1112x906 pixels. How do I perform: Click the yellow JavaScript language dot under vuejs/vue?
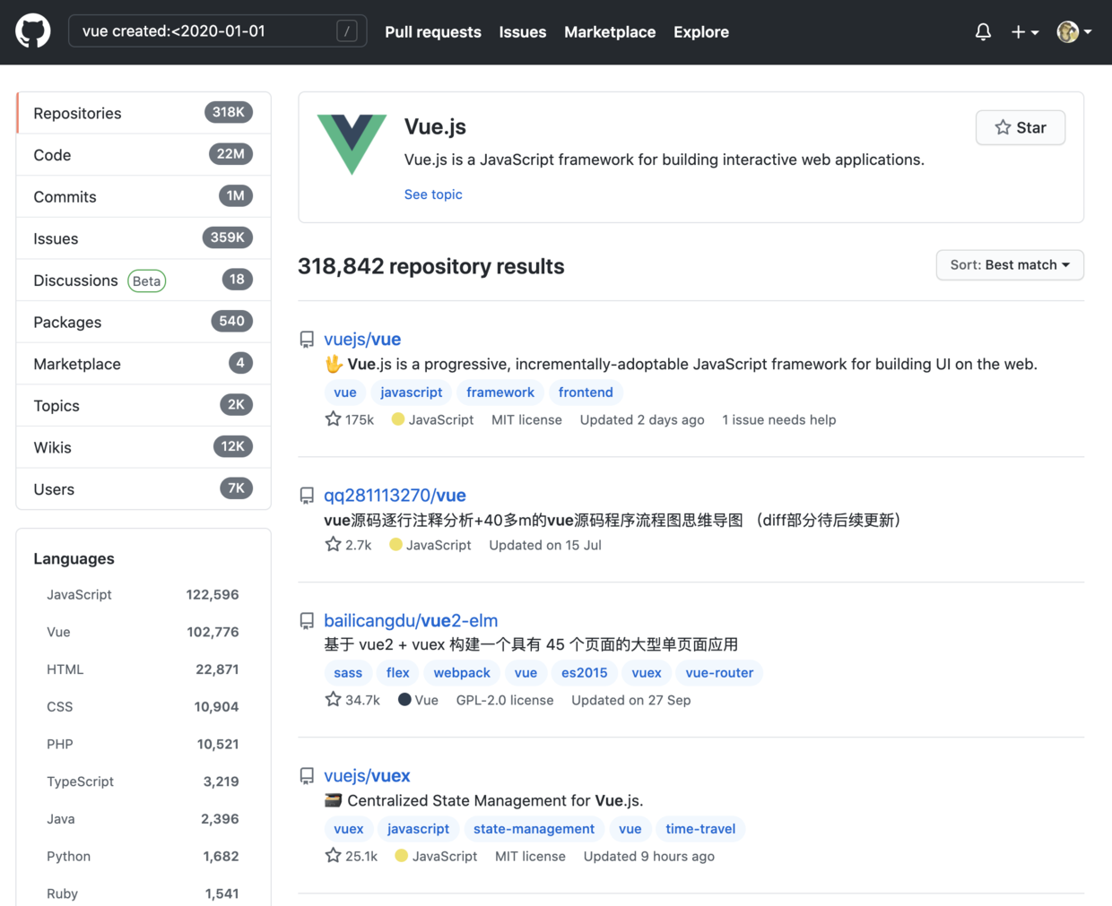(398, 418)
